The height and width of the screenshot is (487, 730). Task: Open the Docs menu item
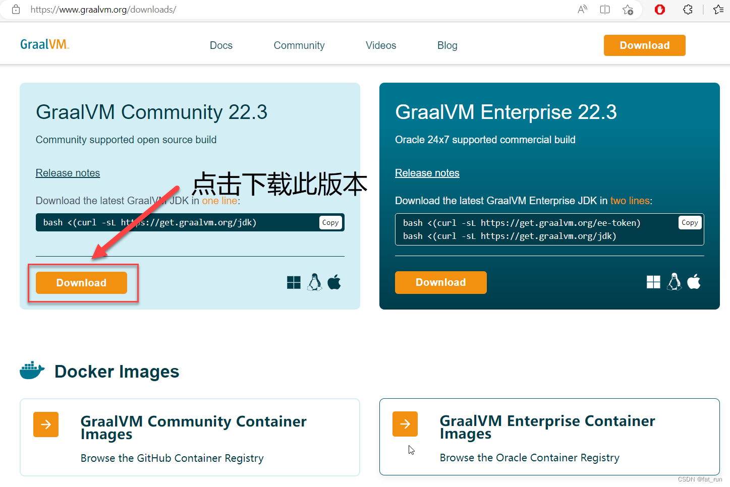tap(221, 45)
